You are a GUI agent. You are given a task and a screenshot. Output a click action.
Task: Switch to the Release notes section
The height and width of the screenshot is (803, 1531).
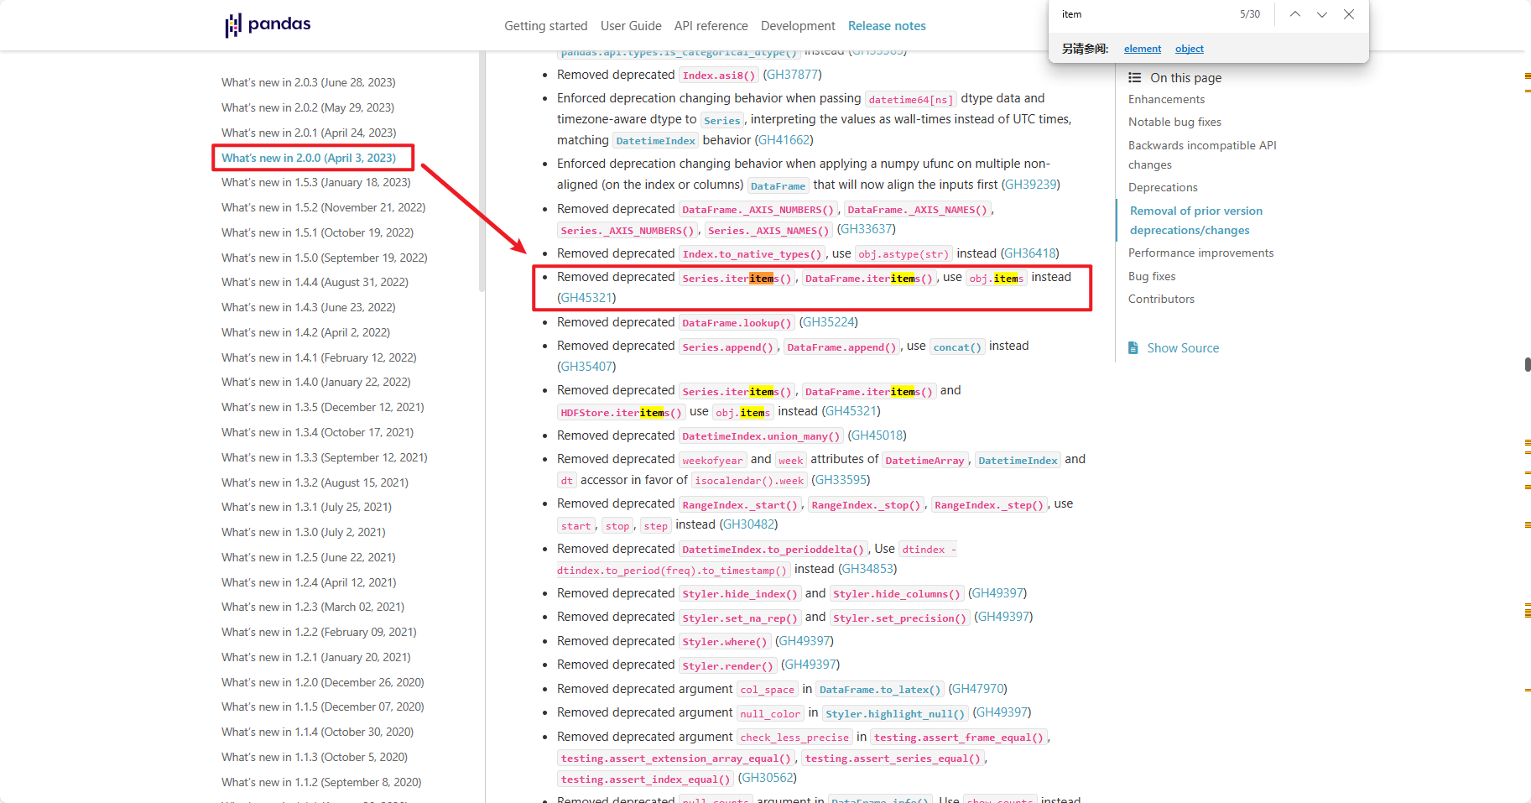pyautogui.click(x=887, y=26)
